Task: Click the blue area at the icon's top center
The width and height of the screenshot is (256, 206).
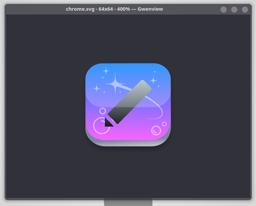Action: click(128, 71)
